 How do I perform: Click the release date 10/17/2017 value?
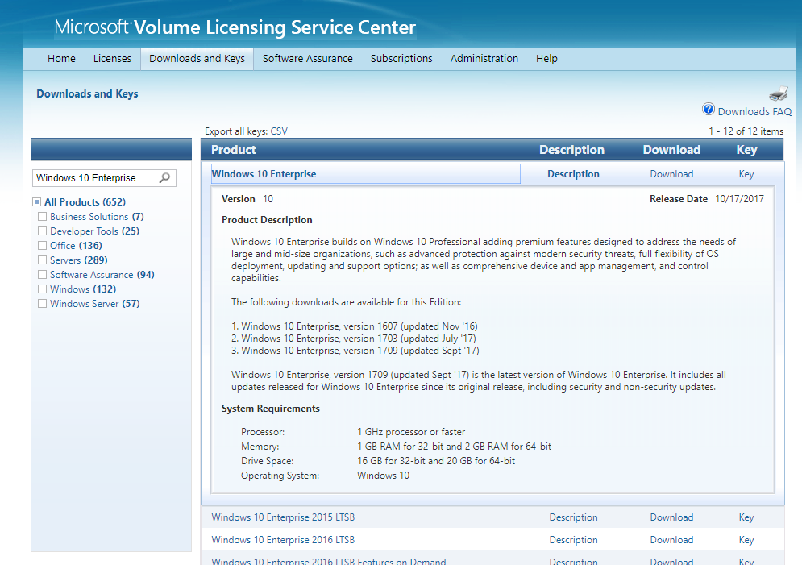click(x=740, y=199)
